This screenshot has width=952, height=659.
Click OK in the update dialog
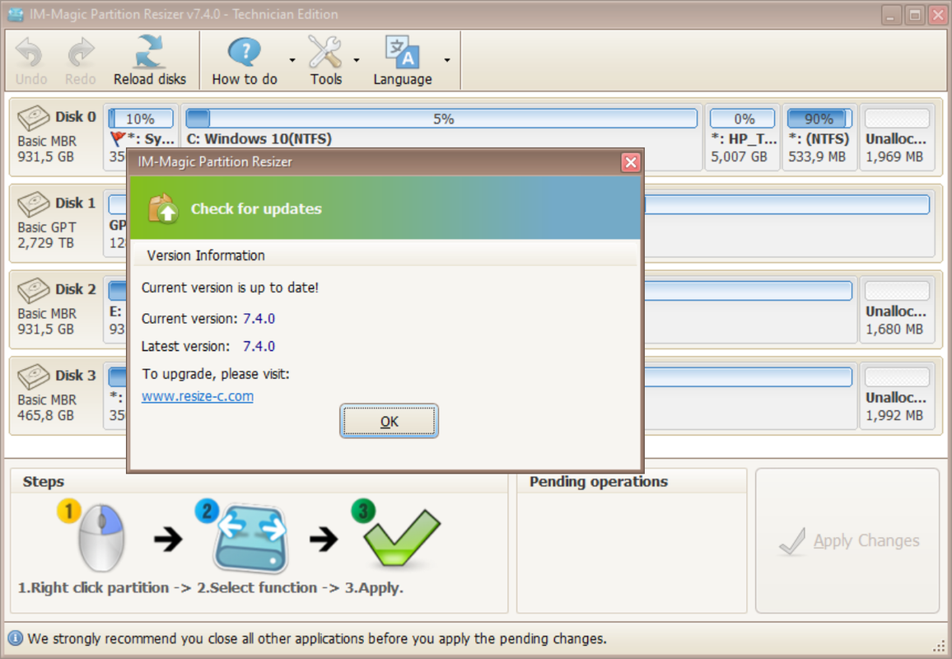tap(390, 422)
